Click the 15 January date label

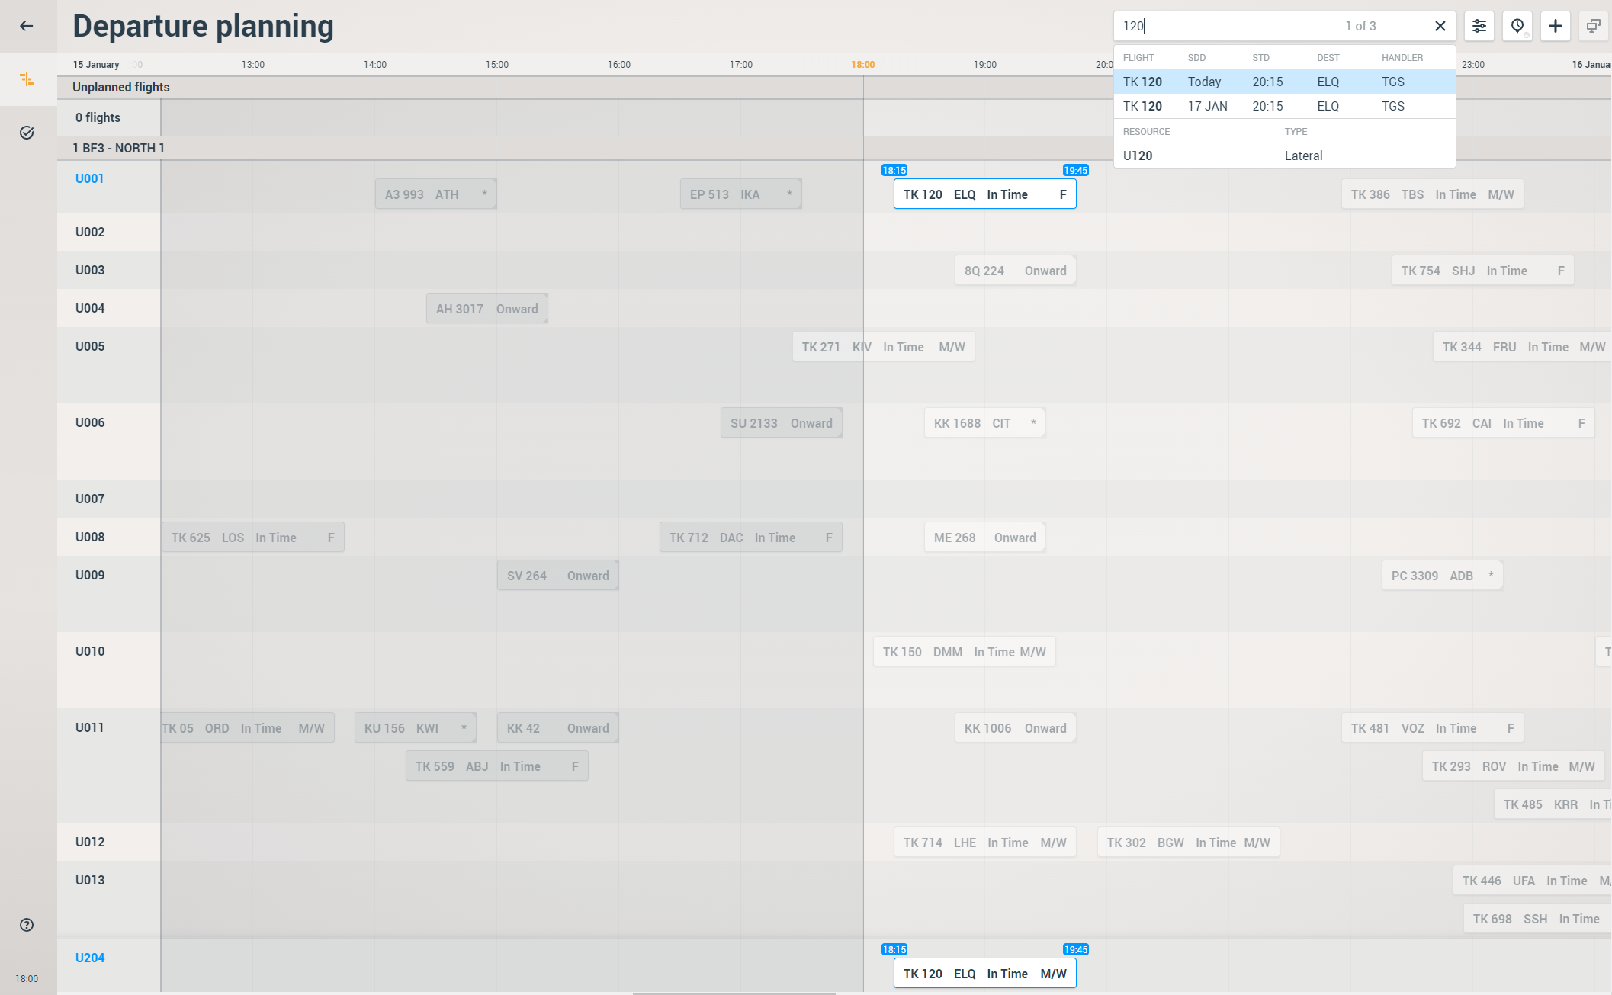coord(96,65)
